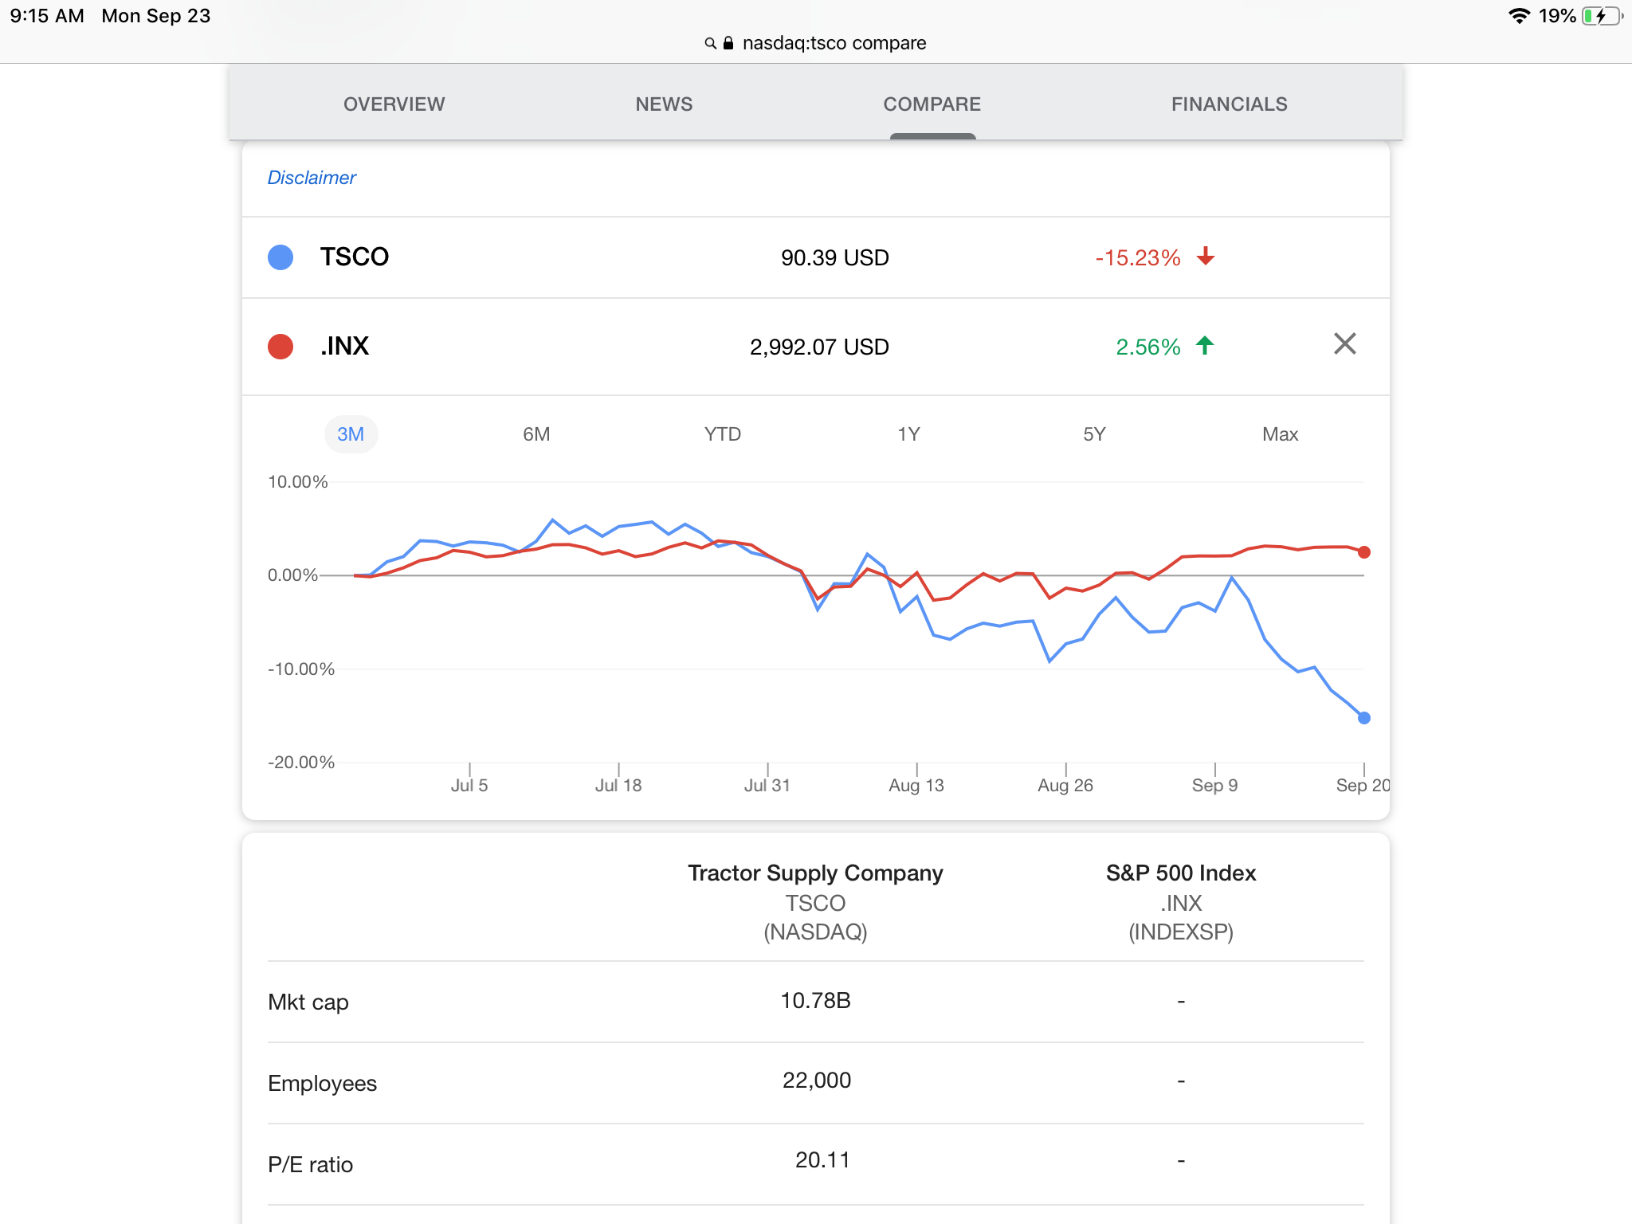Click the Jul 5 axis label

click(469, 785)
